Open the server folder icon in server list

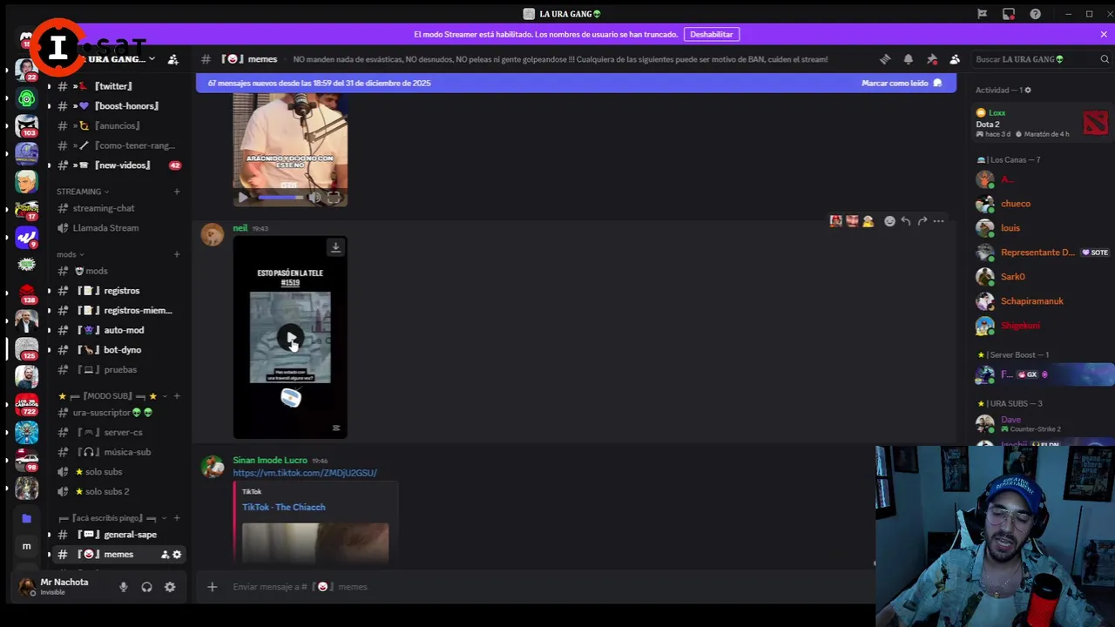click(26, 518)
